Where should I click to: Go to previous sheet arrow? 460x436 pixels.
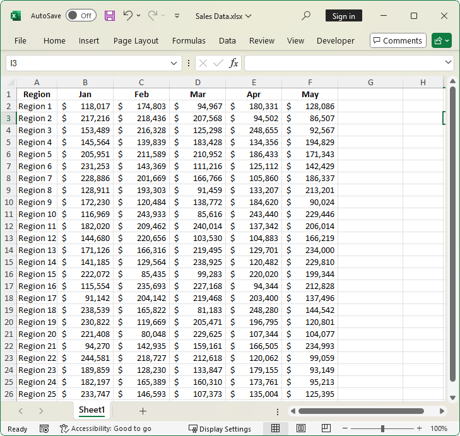coord(21,411)
